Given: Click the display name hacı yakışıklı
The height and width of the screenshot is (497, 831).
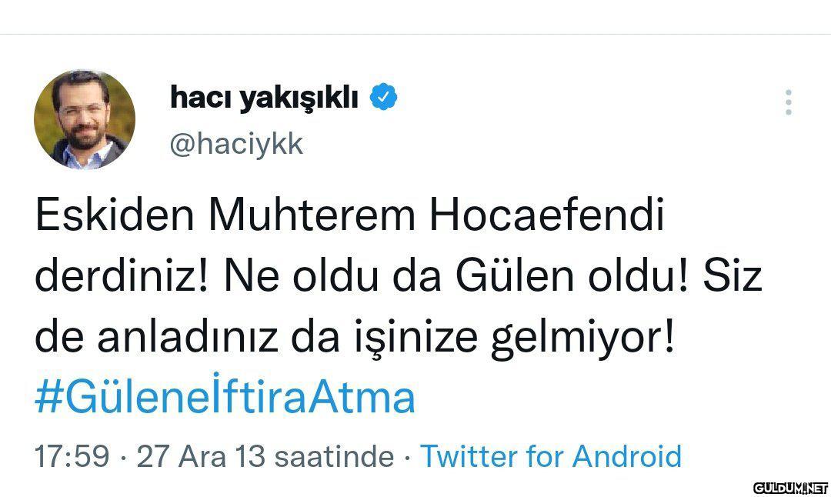Looking at the screenshot, I should point(264,98).
